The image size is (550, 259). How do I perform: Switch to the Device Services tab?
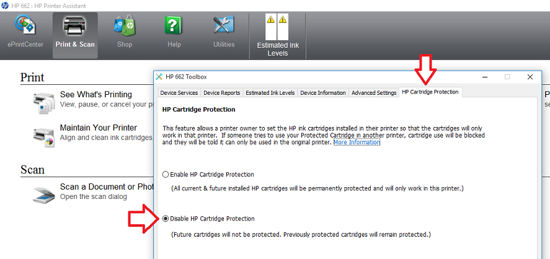point(179,93)
